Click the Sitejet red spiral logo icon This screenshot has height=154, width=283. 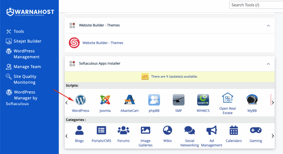(x=74, y=43)
